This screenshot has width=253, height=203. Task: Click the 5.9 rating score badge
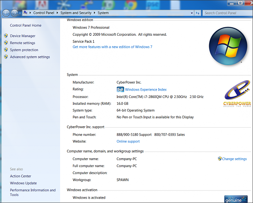point(120,89)
